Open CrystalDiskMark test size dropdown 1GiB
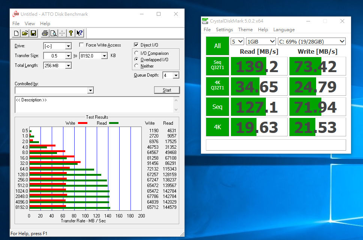363x240 pixels. point(261,42)
